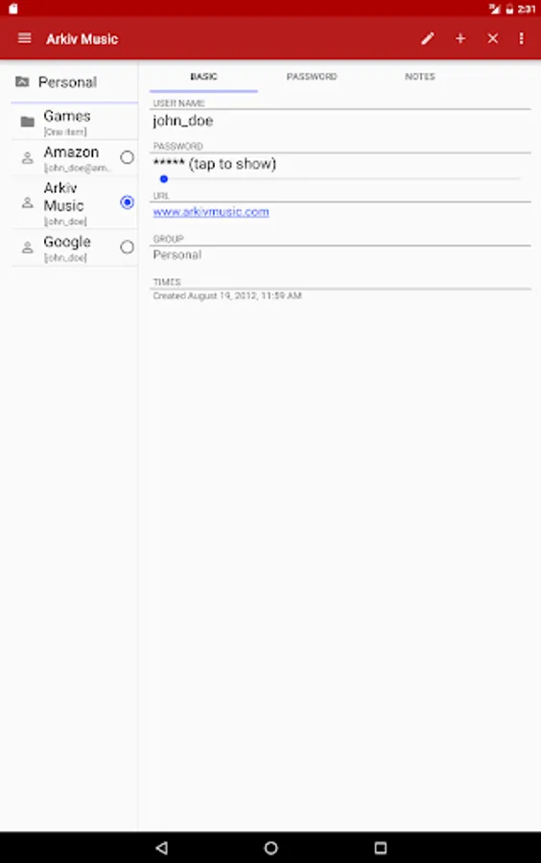Screen dimensions: 541x863
Task: Select the Google radio button
Action: pyautogui.click(x=128, y=247)
